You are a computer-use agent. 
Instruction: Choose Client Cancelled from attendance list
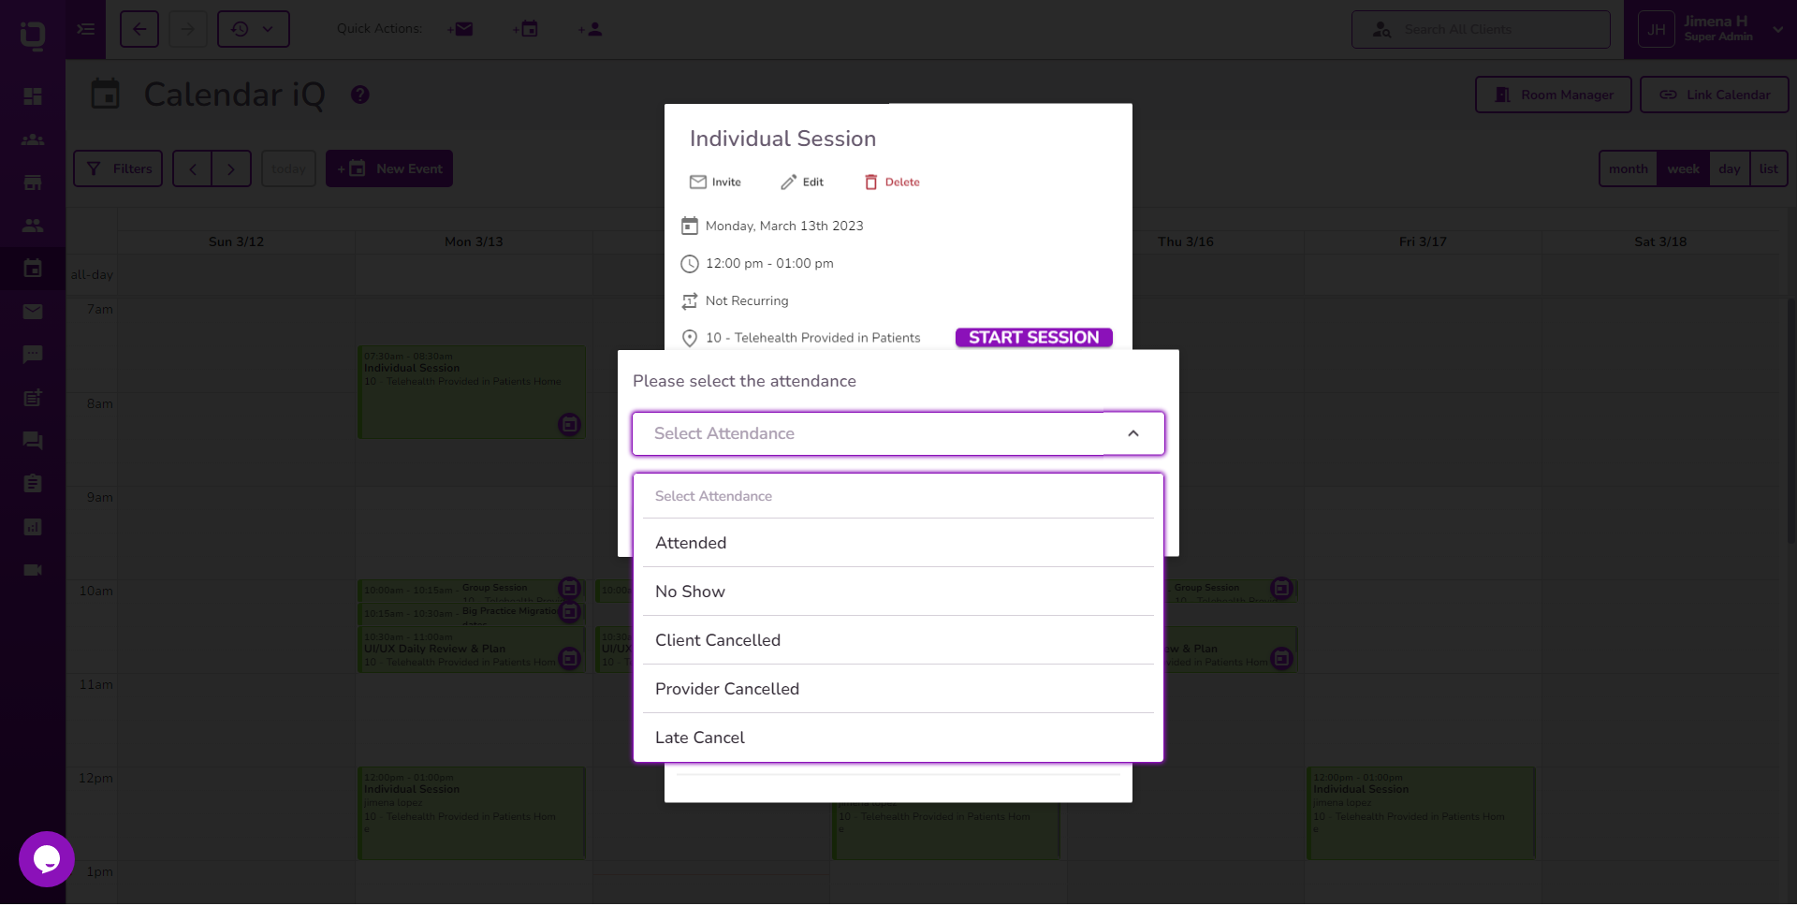(x=898, y=640)
